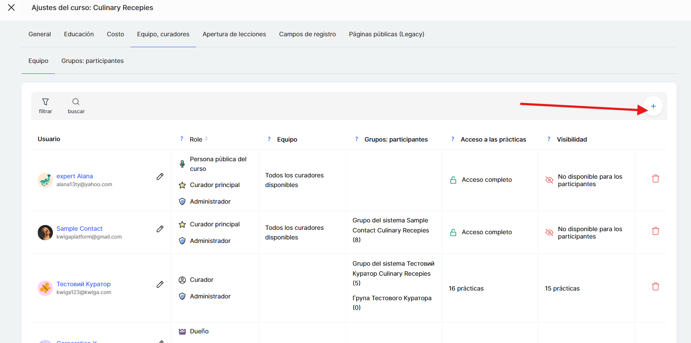Close the course settings with the X
Viewport: 691px width, 343px height.
click(11, 7)
